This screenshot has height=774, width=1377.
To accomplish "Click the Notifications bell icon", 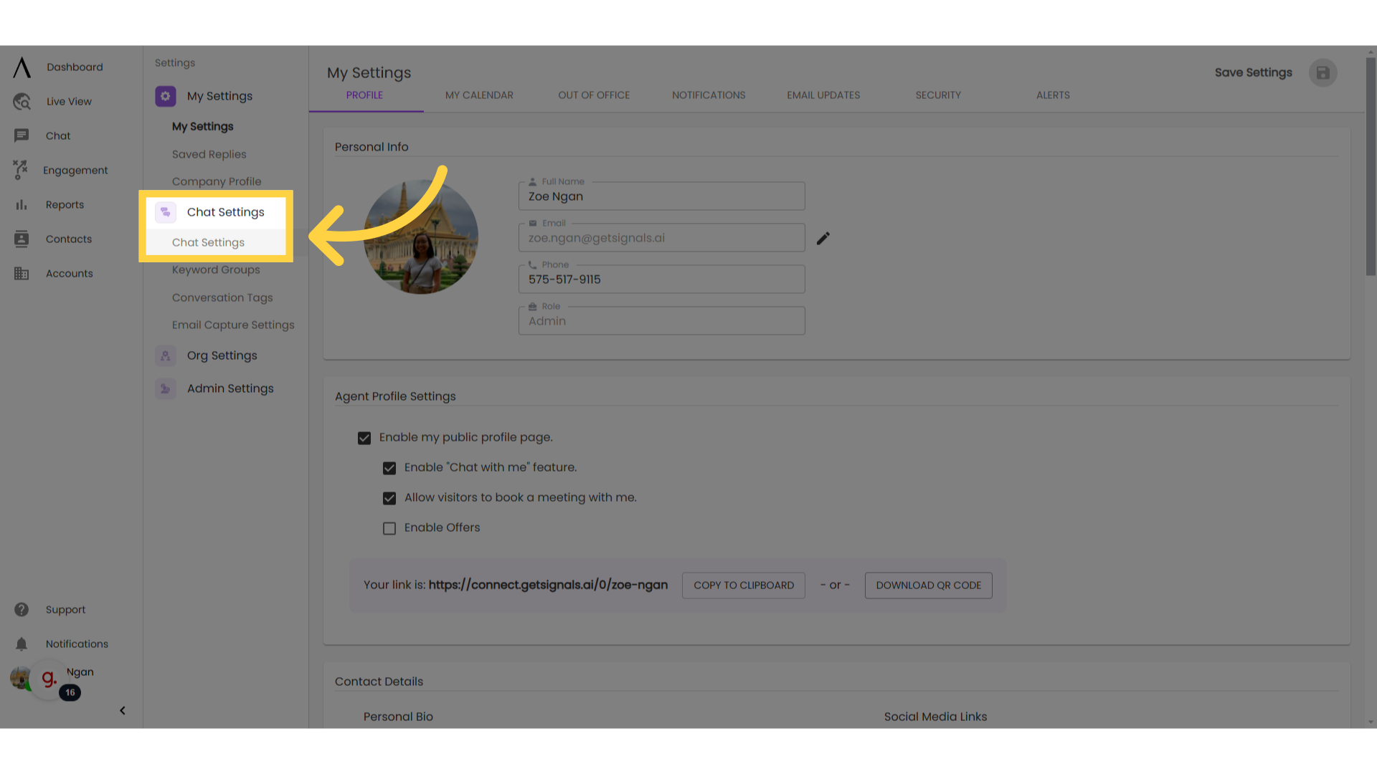I will 21,644.
